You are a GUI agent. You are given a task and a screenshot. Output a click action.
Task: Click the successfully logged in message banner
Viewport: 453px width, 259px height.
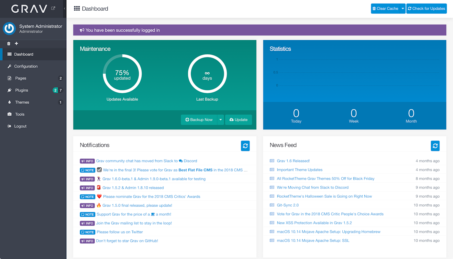(x=260, y=30)
